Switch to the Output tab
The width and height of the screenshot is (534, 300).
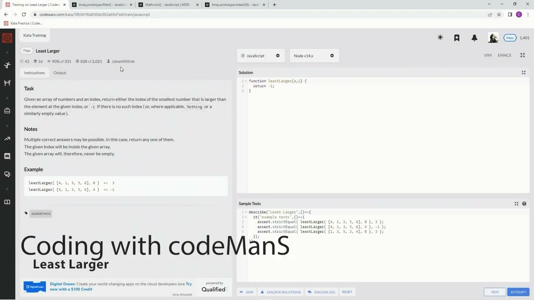[x=60, y=72]
